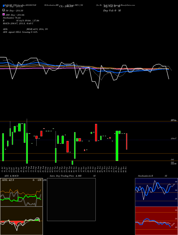Click the white 50 Day EMA legend swatch
Viewport: 178px width, 235px height.
pyautogui.click(x=4, y=10)
